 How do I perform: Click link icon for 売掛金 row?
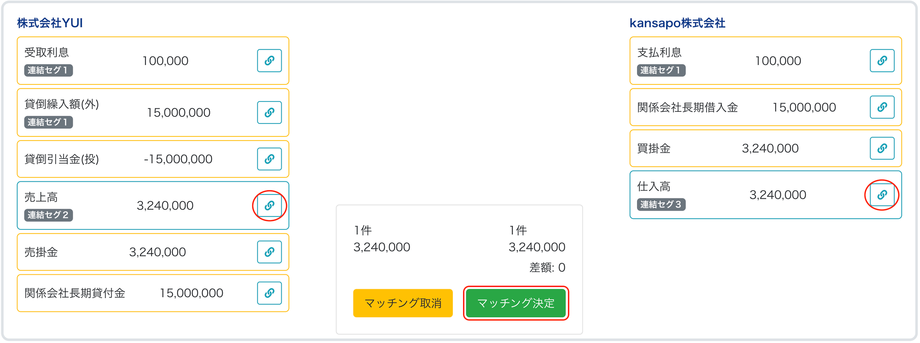[269, 252]
